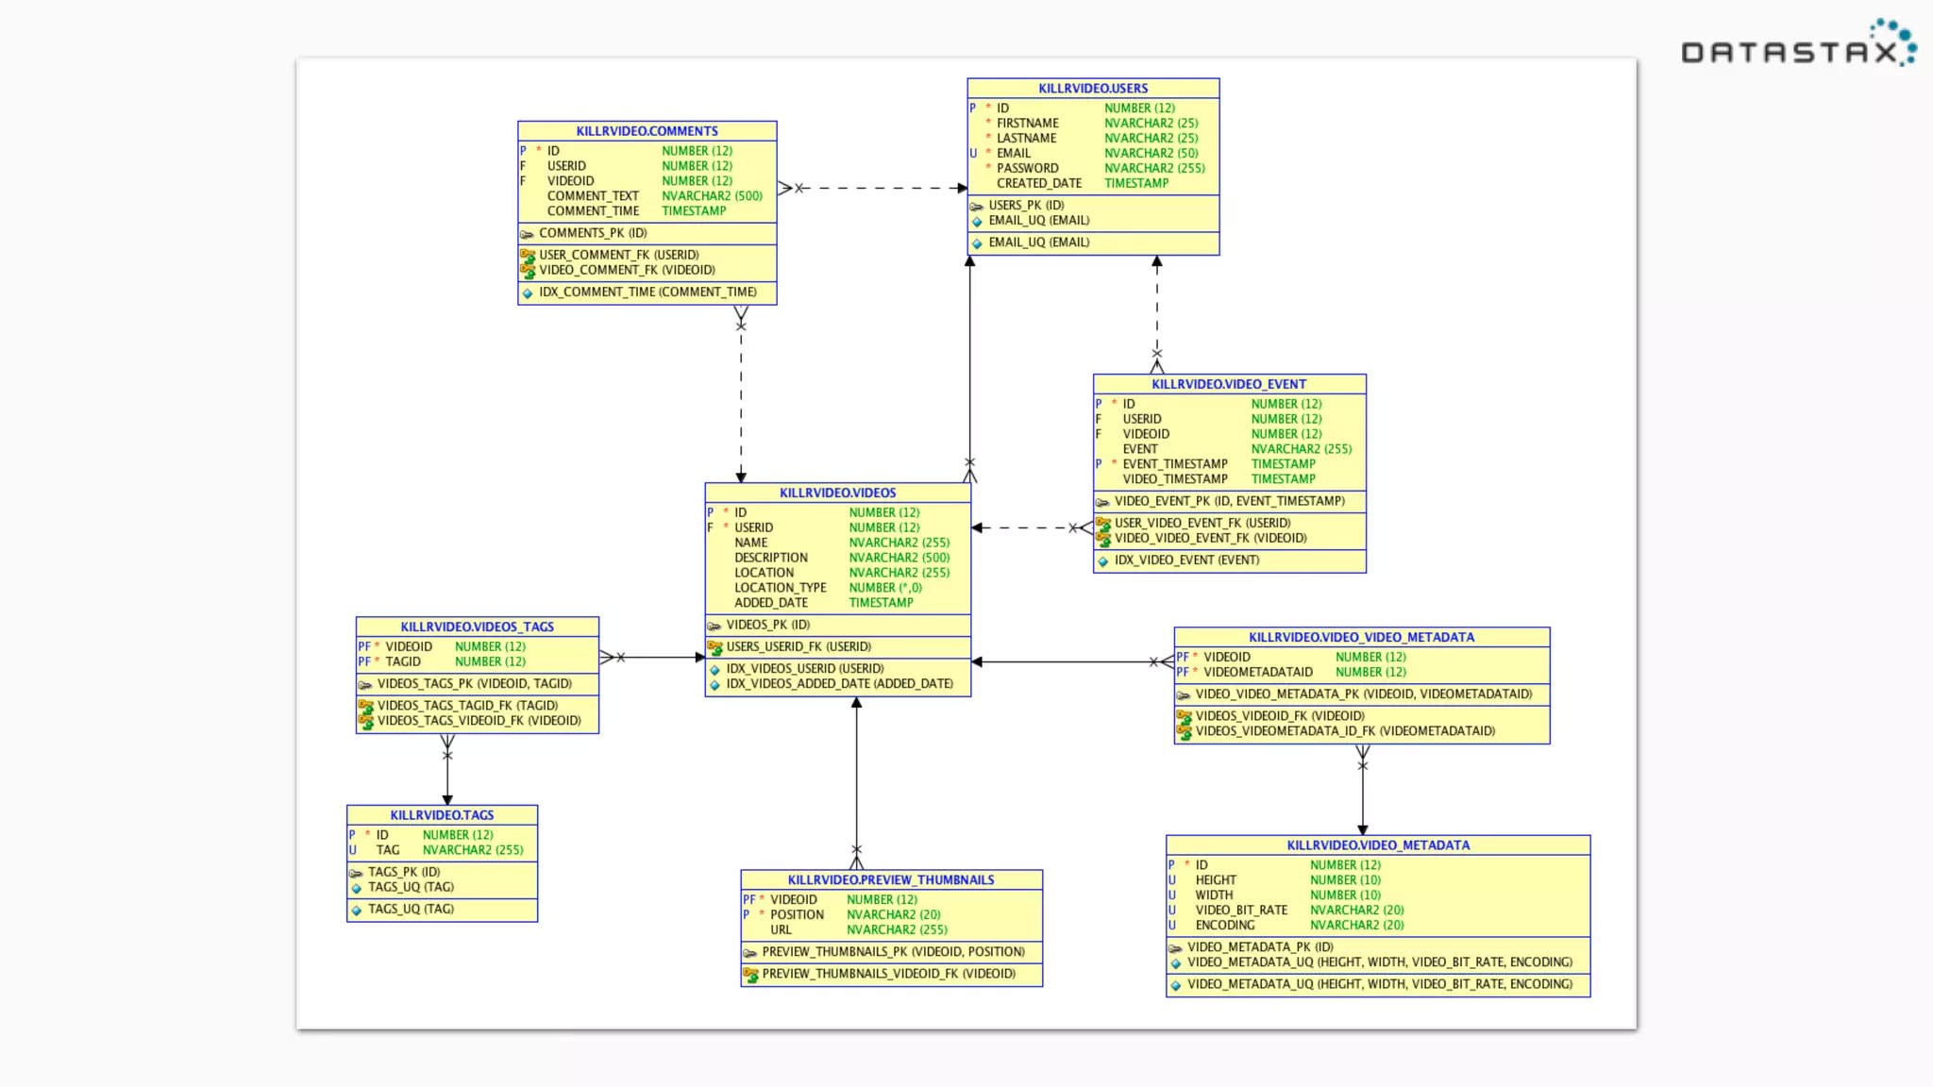
Task: Select the KILLRVIDEO.VIDEOS table title
Action: pos(837,493)
